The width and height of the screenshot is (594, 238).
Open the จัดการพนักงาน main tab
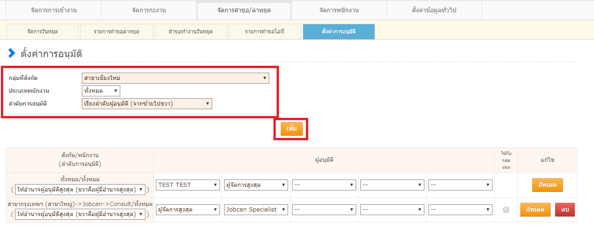click(x=339, y=10)
